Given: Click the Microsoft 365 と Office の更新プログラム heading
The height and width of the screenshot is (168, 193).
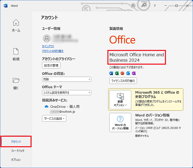Looking at the screenshot, I should pos(157,95).
